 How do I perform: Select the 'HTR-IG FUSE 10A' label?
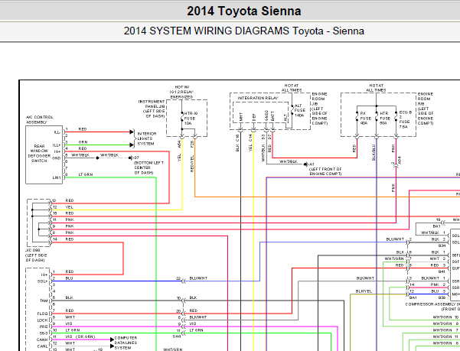pyautogui.click(x=191, y=119)
